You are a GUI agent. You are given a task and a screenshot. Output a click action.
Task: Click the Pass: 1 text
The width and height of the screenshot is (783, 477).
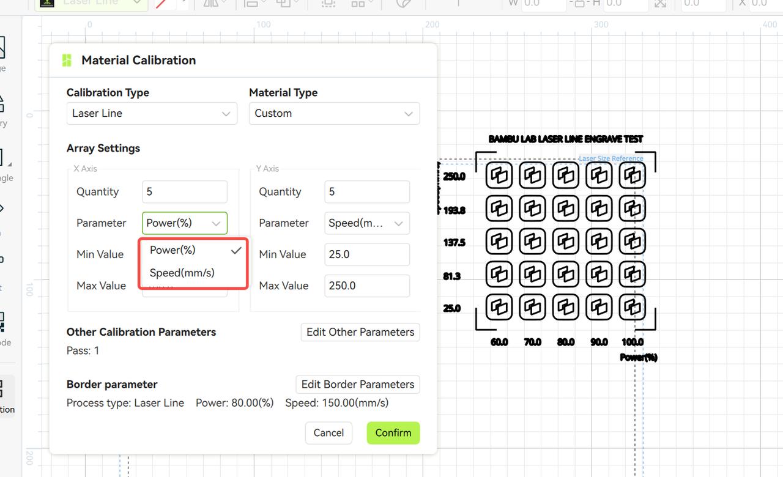83,350
